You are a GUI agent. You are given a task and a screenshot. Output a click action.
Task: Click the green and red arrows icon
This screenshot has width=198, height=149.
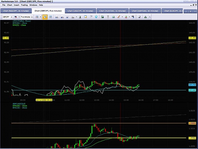[126, 17]
